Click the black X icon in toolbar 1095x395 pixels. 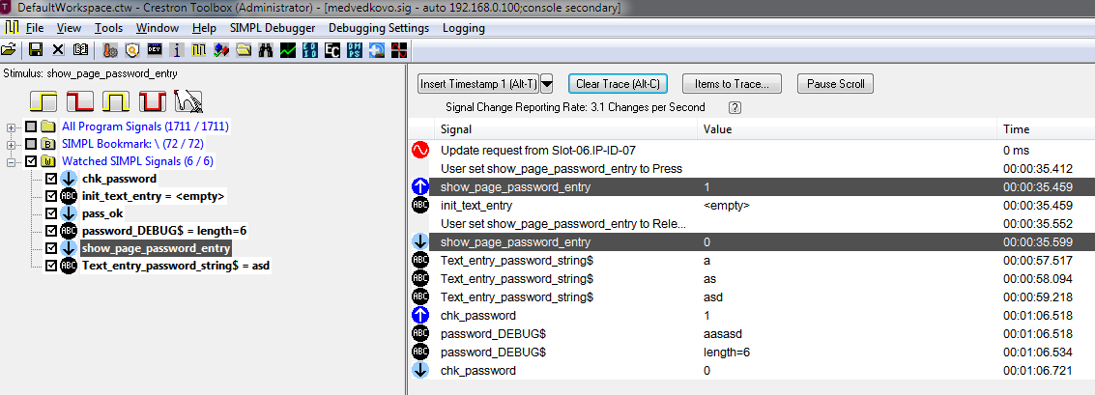(58, 50)
